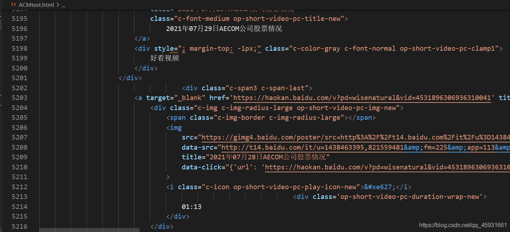Grab the horizontal scrollbar at the editor bottom
Viewport: 510px width, 232px height.
tap(89, 230)
